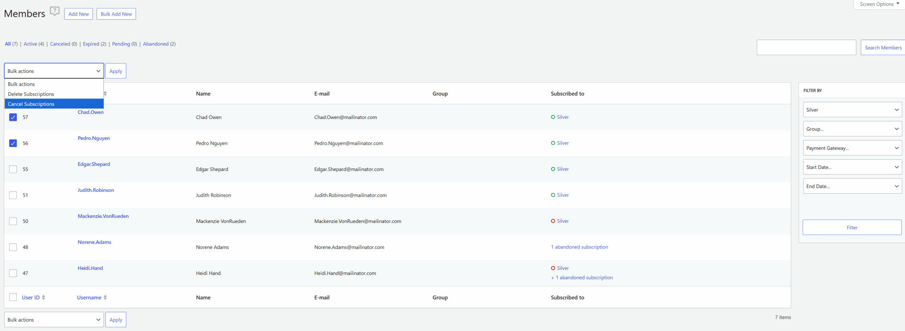Click green status circle in Edgar Shepard row
Screen dimensions: 905x331
(x=553, y=169)
